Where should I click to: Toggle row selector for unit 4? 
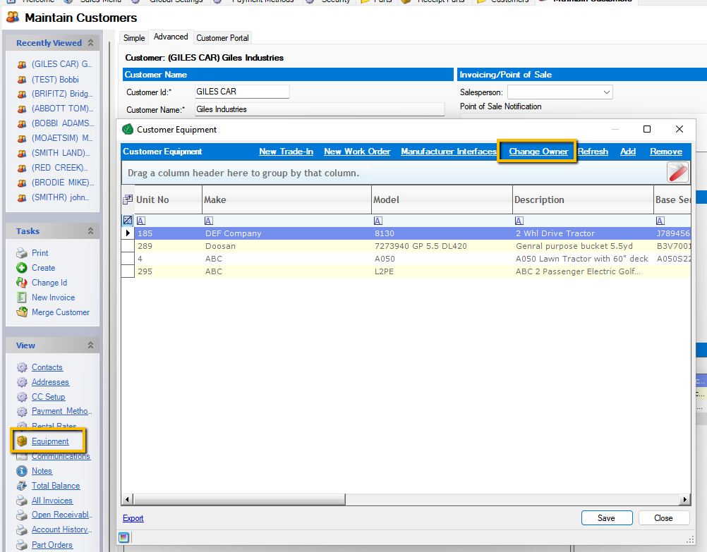(128, 259)
